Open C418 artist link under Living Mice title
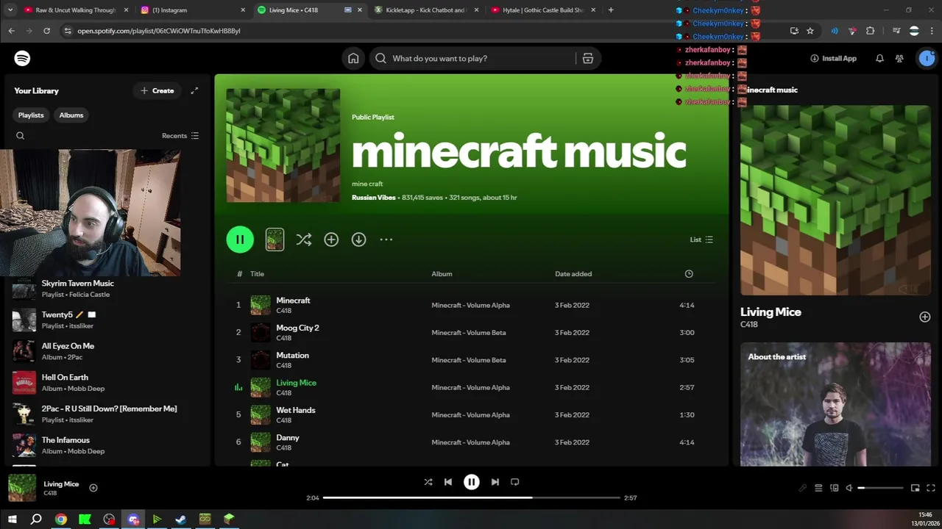Viewport: 942px width, 529px height. point(284,393)
